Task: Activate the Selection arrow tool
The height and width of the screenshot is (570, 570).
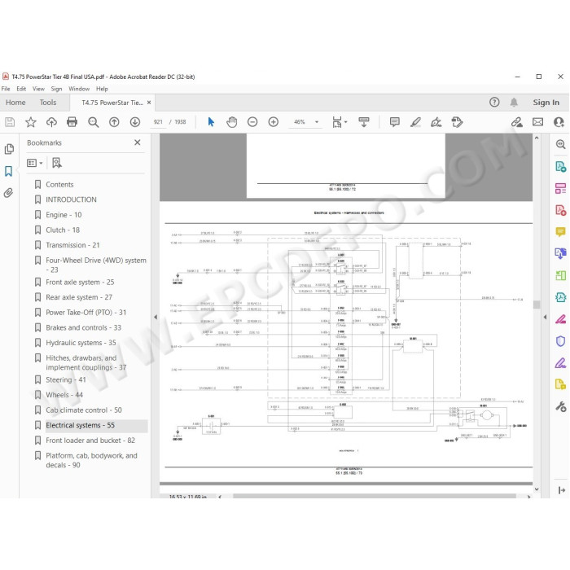Action: point(211,122)
